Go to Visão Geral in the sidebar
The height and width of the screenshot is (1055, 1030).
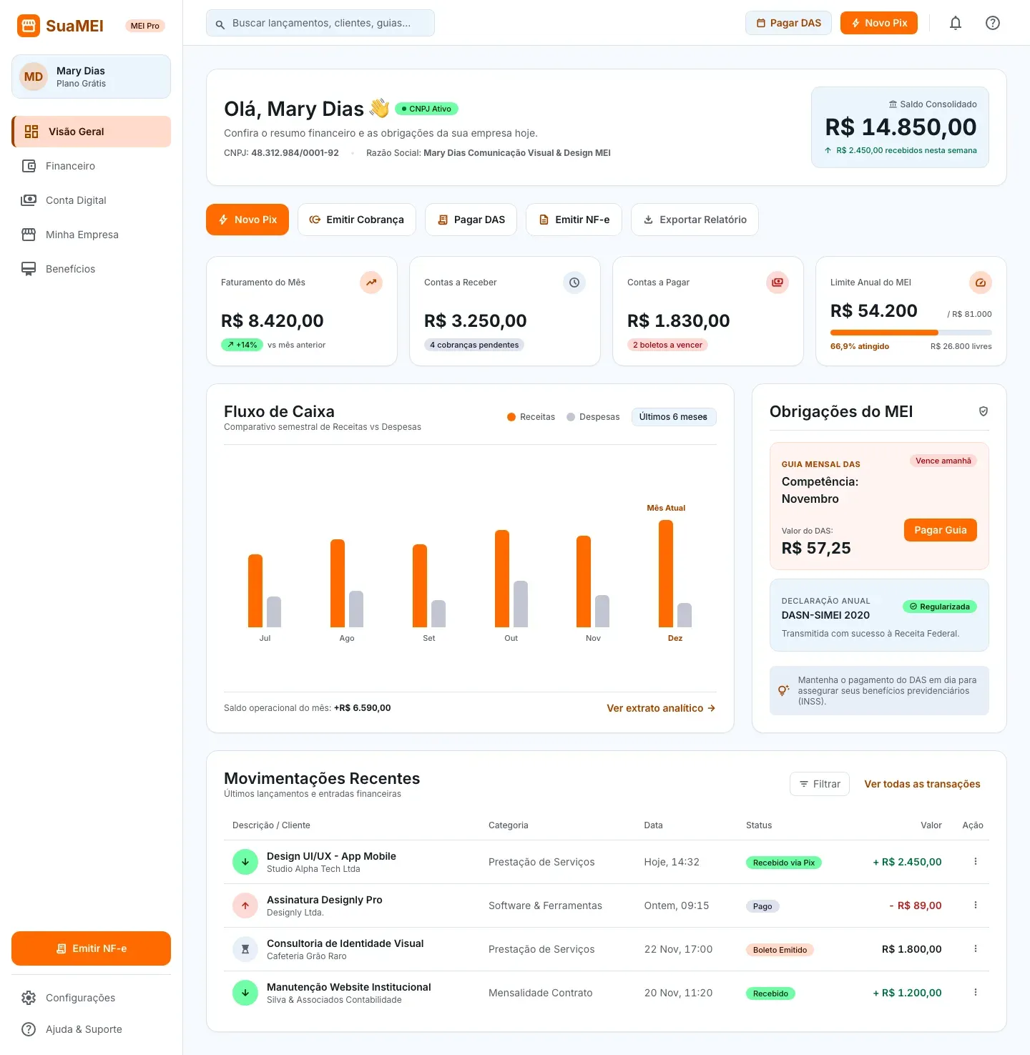tap(91, 132)
